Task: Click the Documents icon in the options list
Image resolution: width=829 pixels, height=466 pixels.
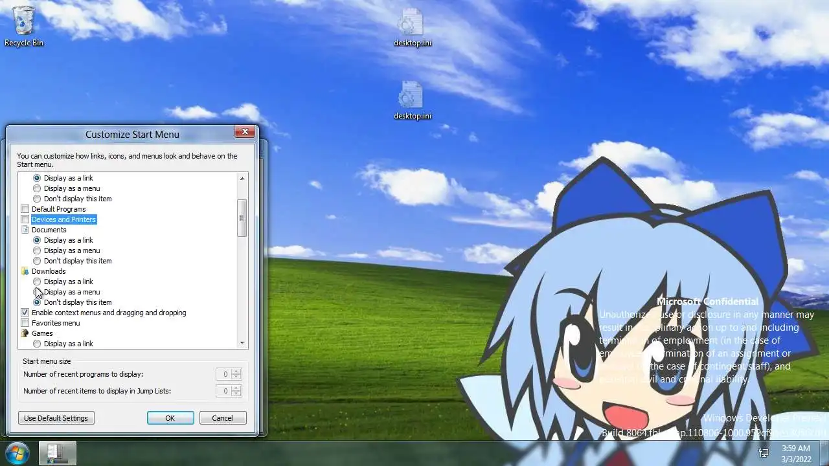Action: pyautogui.click(x=25, y=230)
